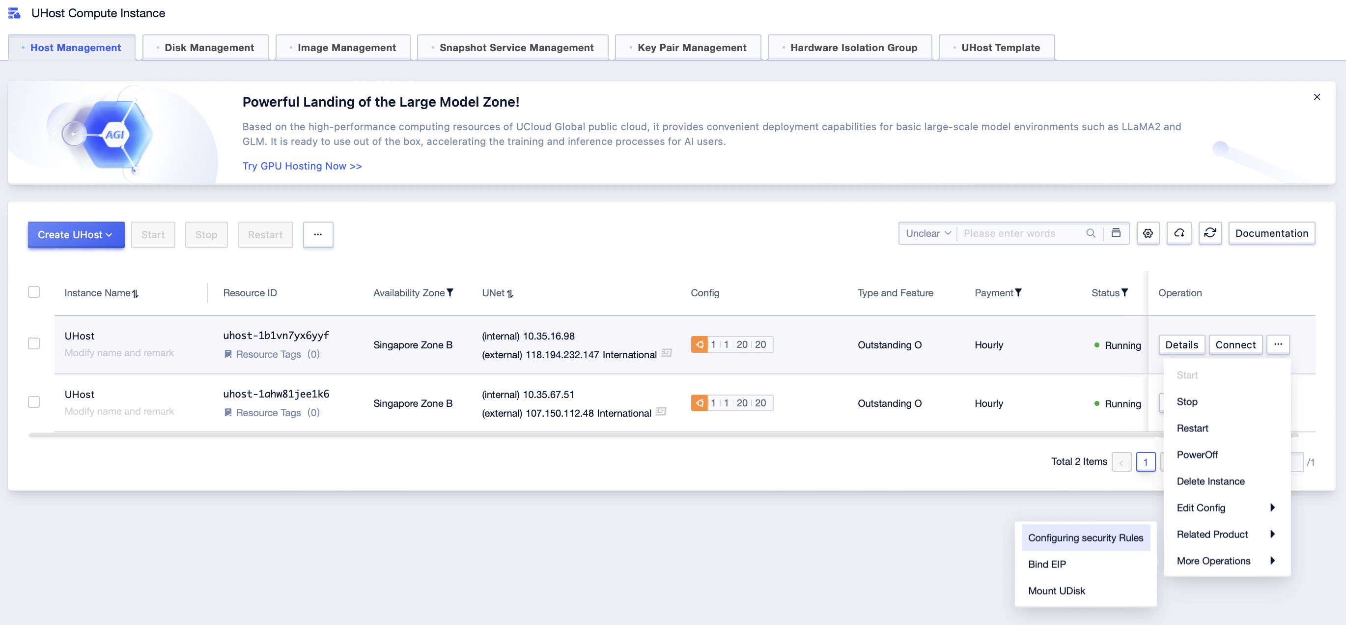Image resolution: width=1346 pixels, height=625 pixels.
Task: Select Host Management tab
Action: 72,48
